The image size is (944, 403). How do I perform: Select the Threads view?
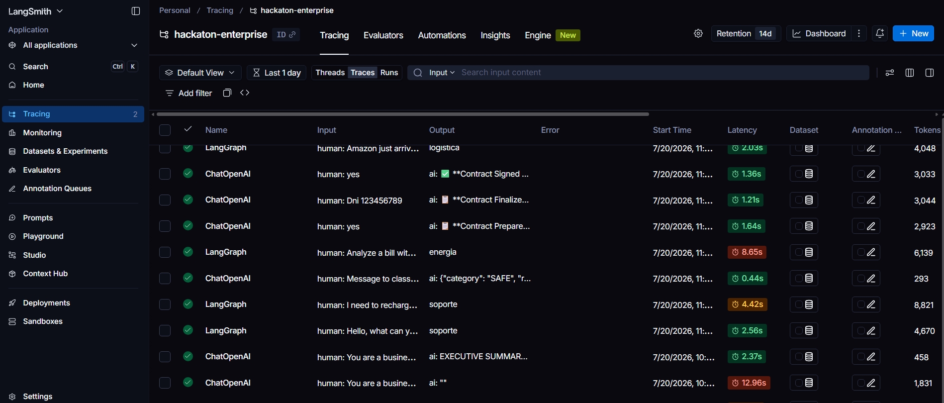coord(330,73)
